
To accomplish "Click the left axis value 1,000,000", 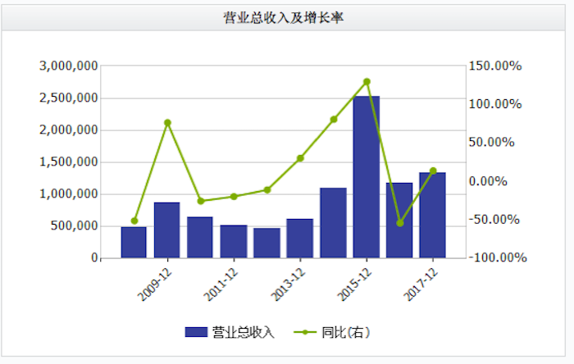I will click(69, 194).
